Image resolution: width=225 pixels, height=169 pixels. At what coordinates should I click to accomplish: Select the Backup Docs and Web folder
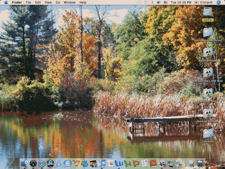(x=208, y=73)
